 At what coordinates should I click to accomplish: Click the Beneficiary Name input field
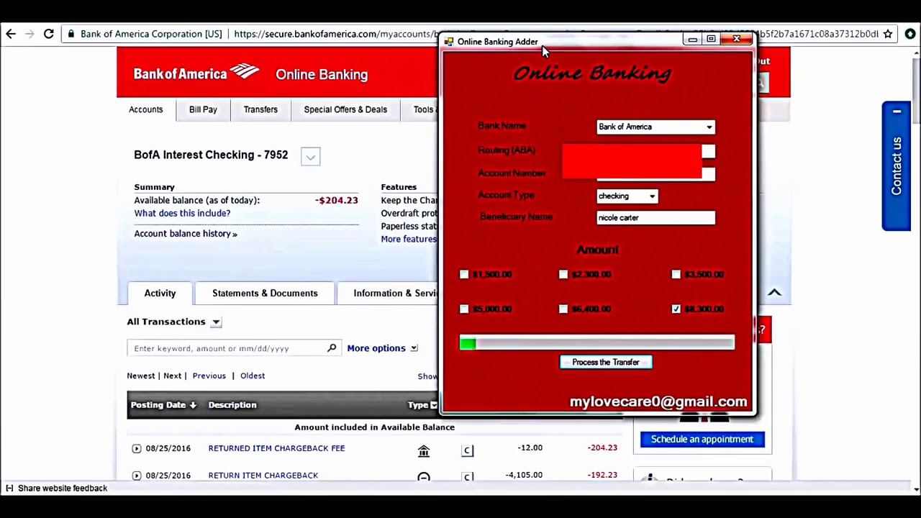tap(656, 218)
